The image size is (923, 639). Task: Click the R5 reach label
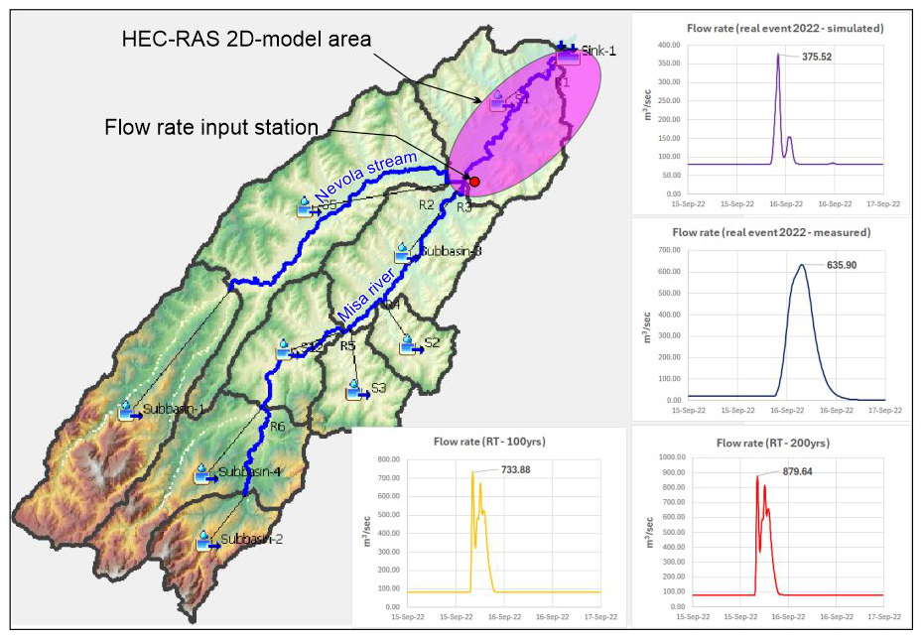point(347,346)
